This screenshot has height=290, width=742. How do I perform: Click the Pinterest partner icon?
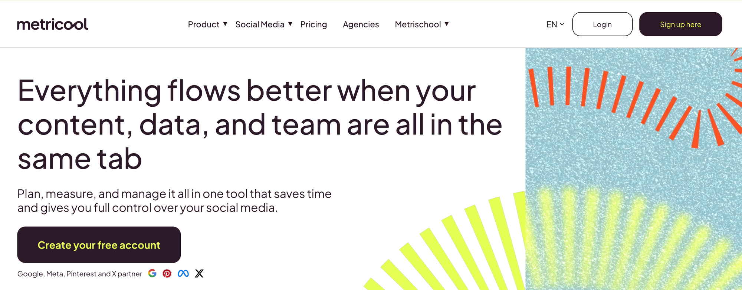pos(167,273)
